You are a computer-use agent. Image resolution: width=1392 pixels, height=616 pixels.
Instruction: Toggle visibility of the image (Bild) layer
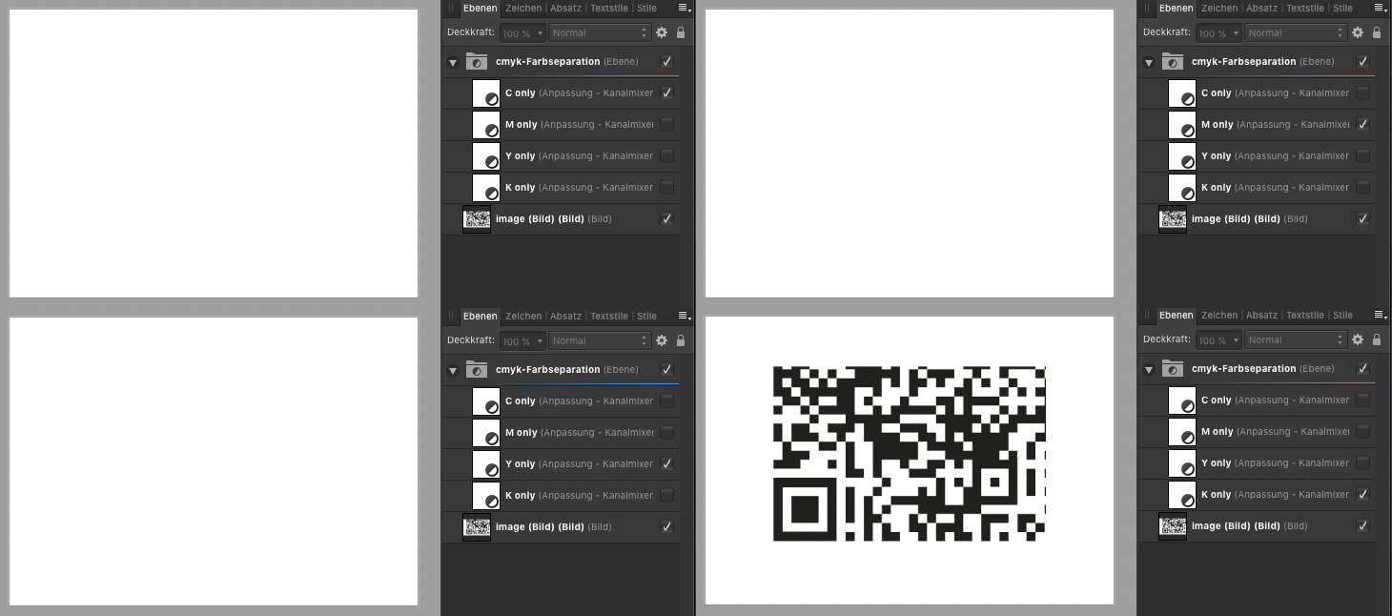click(666, 218)
